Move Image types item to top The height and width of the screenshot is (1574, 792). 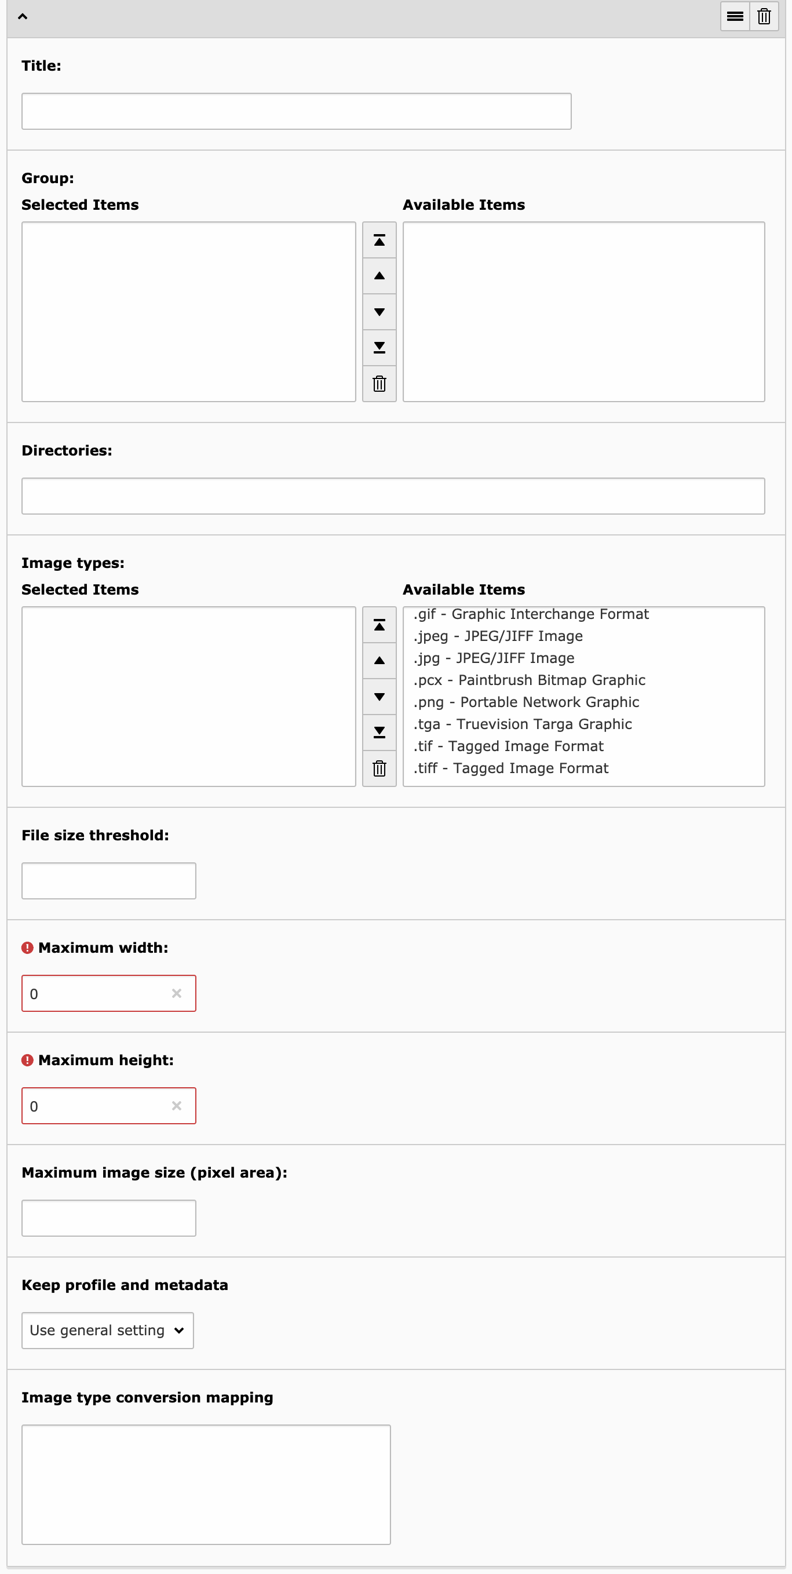pos(379,625)
